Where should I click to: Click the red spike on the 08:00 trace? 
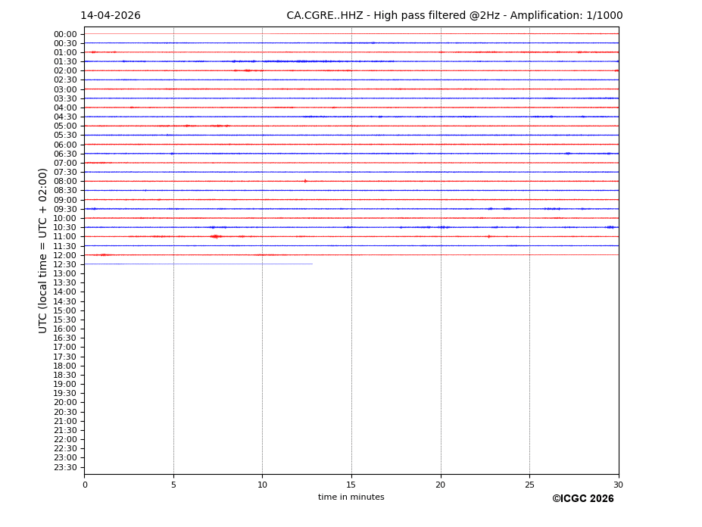coord(305,181)
